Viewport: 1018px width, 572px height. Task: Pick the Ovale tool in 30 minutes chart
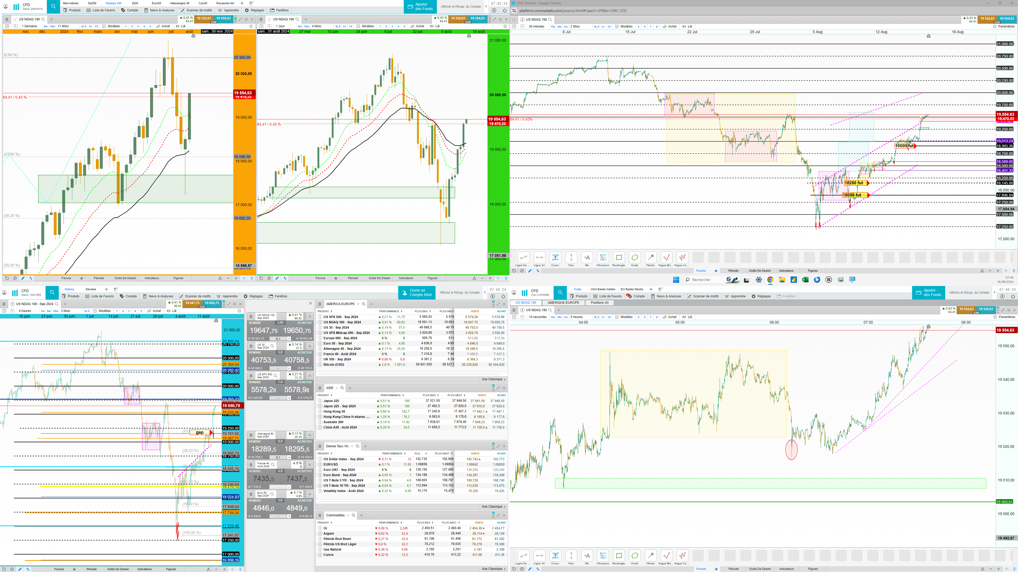point(635,258)
